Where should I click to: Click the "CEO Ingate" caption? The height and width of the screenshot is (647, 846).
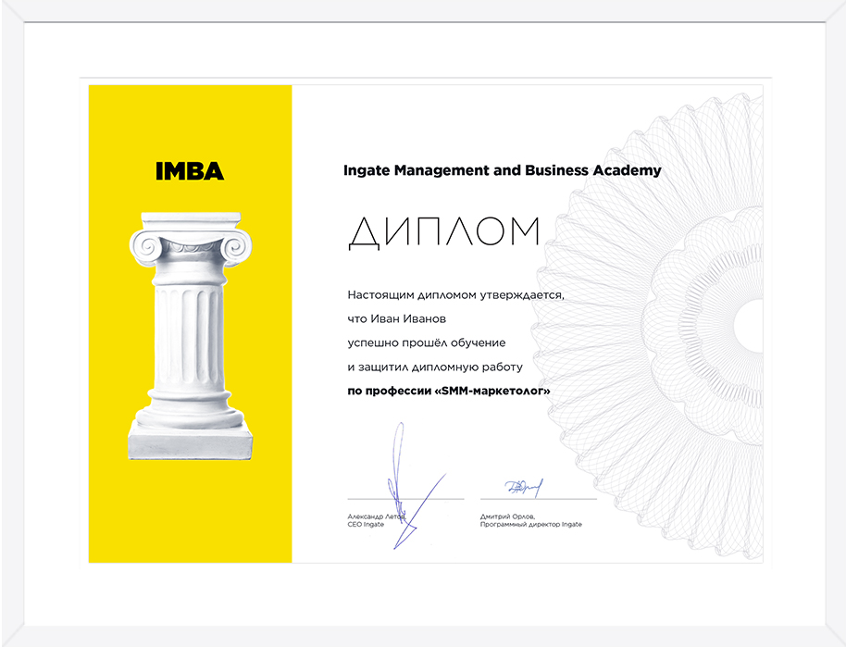click(366, 525)
